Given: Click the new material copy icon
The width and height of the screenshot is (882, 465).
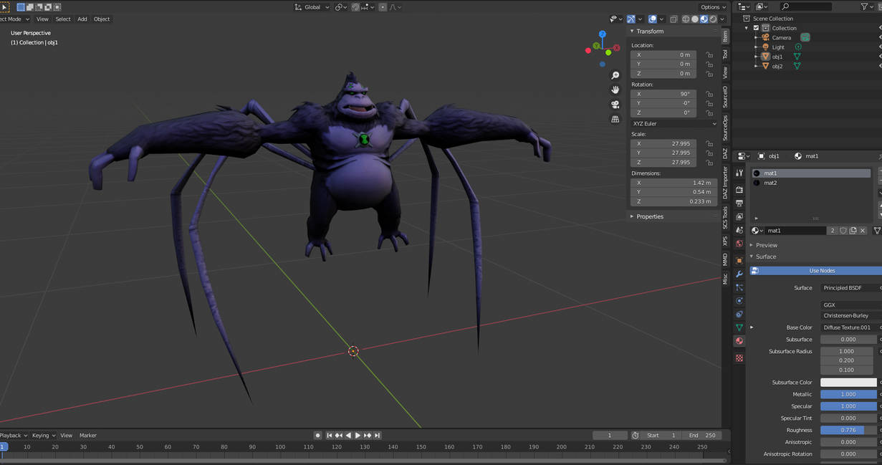Looking at the screenshot, I should (x=853, y=231).
